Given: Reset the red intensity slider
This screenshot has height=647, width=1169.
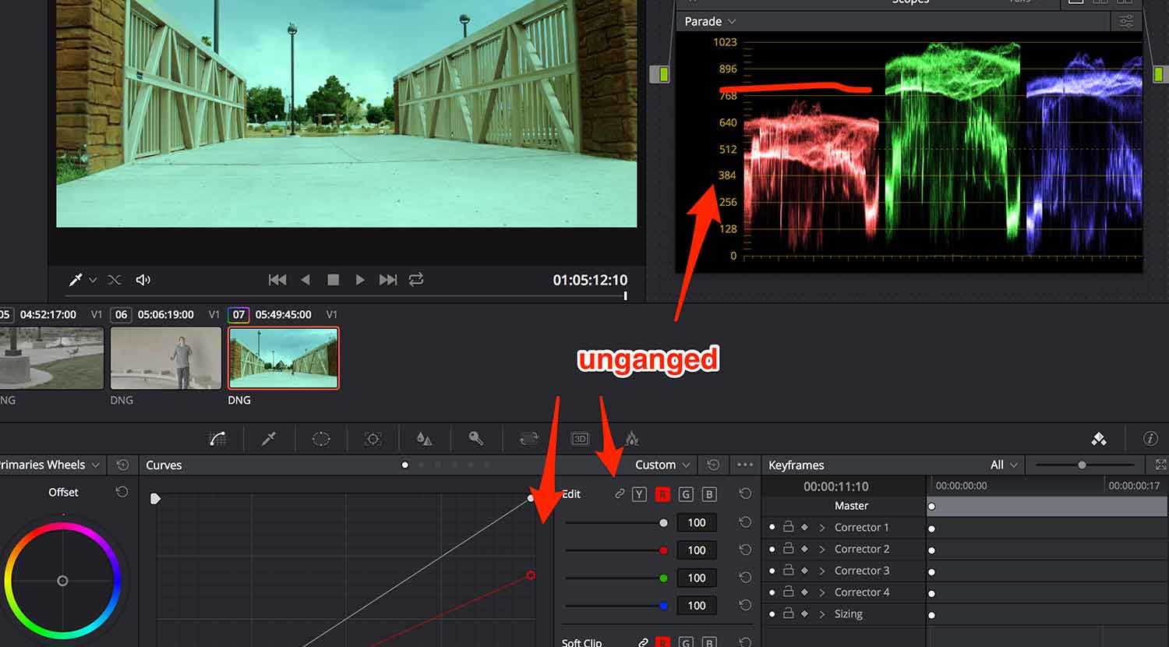Looking at the screenshot, I should [745, 550].
